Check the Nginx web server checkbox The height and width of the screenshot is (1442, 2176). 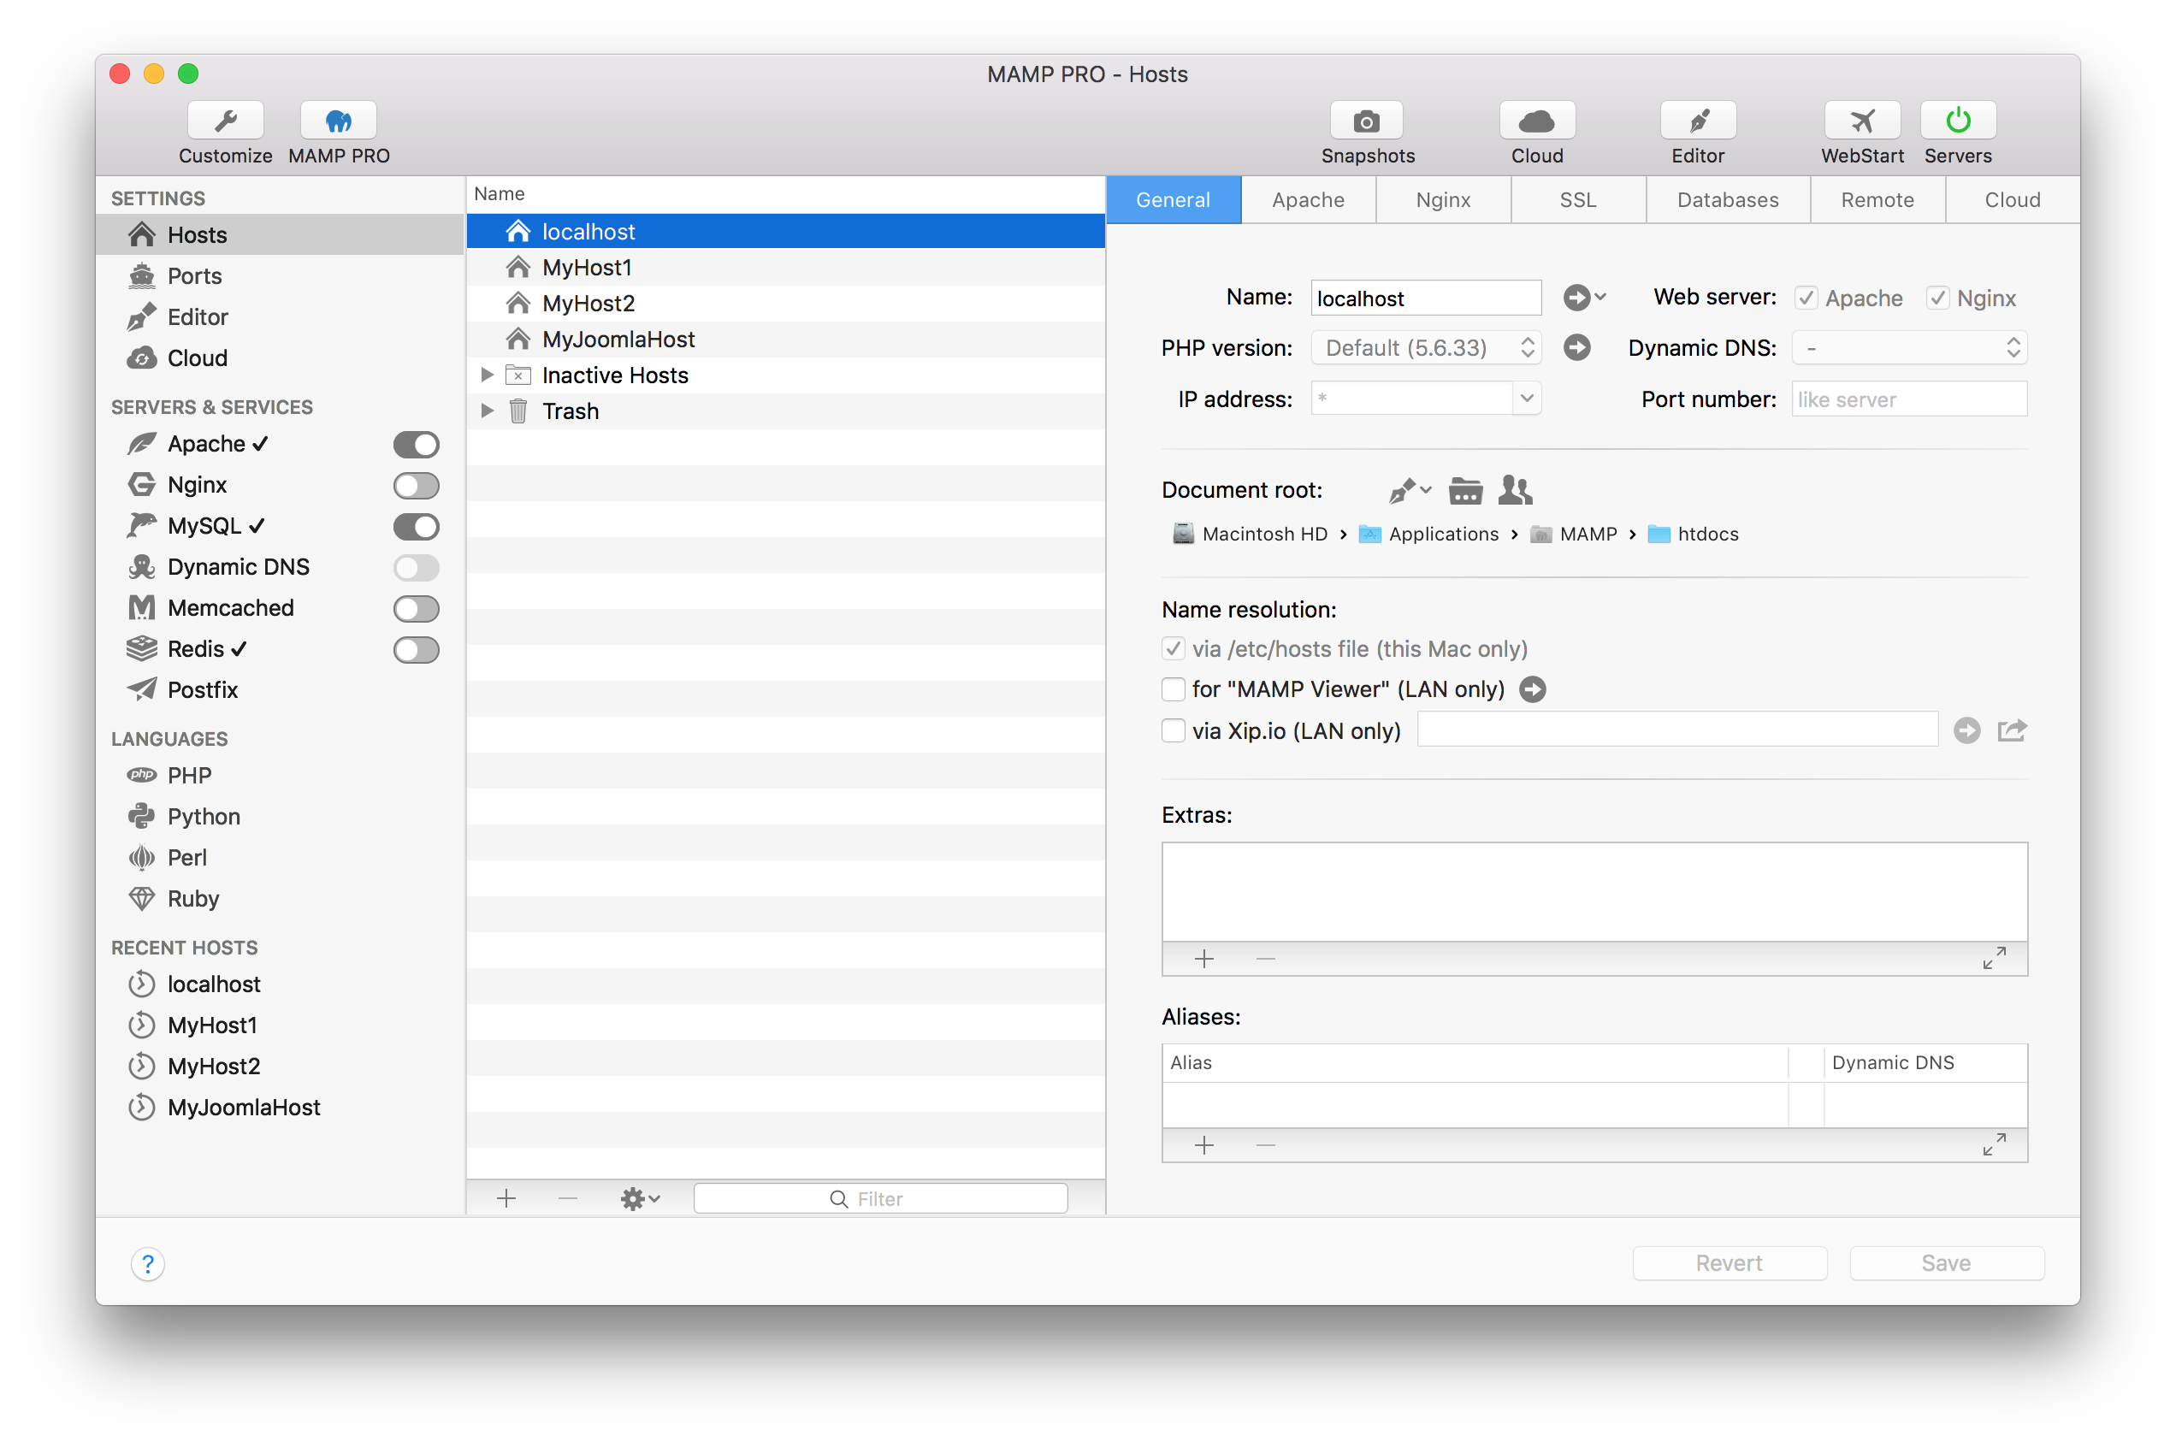click(x=1937, y=298)
